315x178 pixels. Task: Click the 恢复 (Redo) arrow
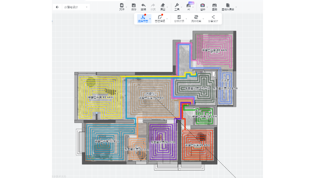coord(153,7)
